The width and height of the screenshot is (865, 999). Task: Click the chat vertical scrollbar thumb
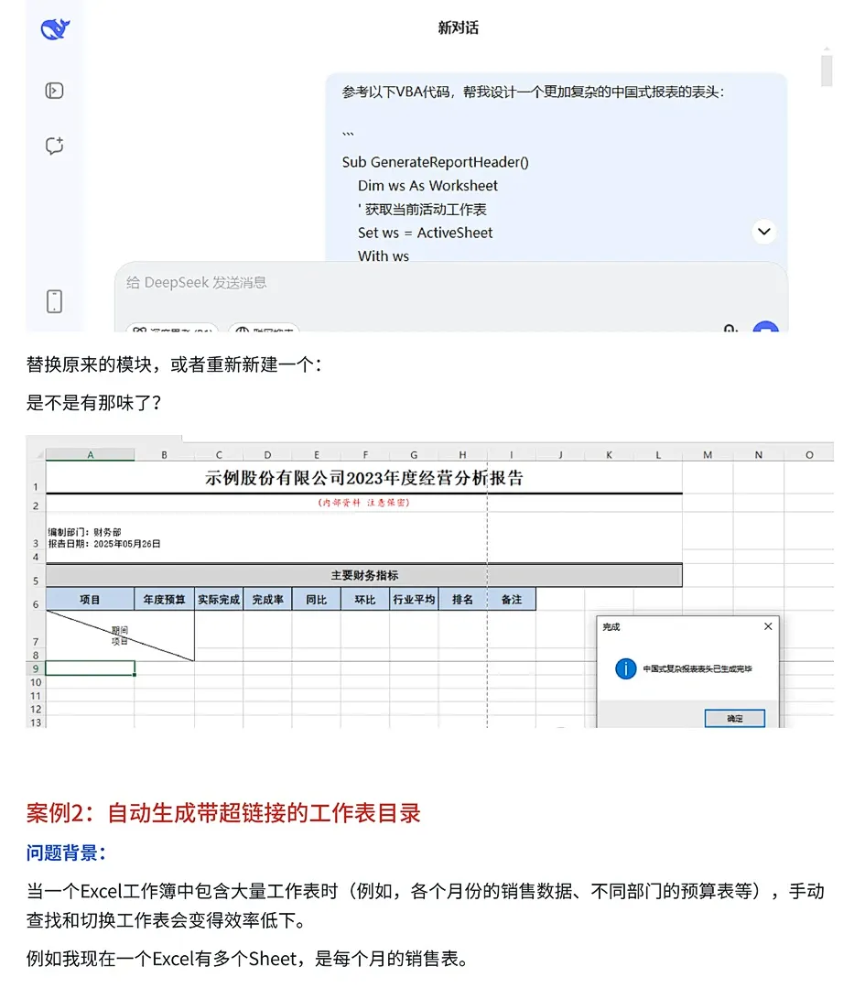click(827, 71)
